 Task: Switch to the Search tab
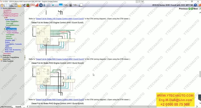tap(18, 107)
